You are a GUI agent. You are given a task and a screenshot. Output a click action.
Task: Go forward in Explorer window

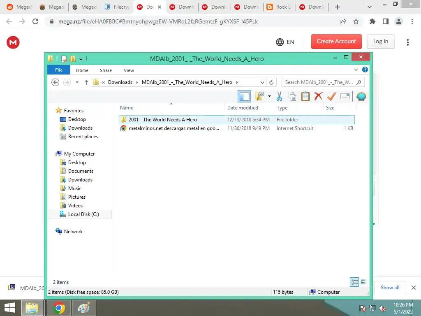click(x=67, y=82)
